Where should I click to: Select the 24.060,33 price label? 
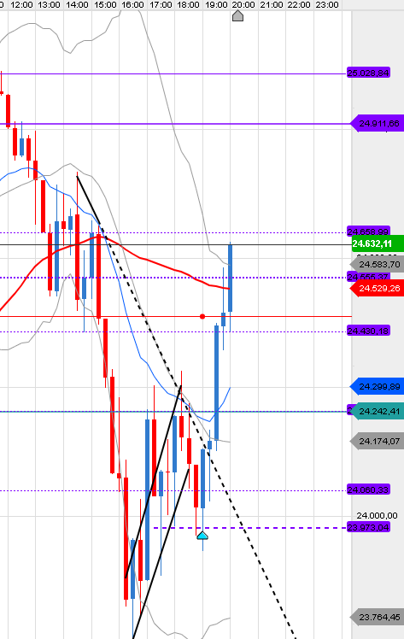368,490
